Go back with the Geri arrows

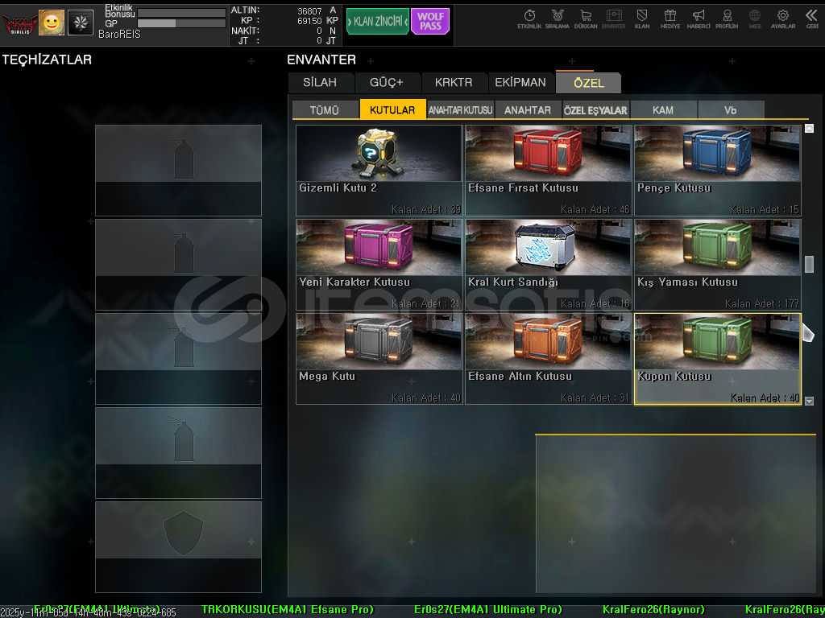(x=811, y=19)
